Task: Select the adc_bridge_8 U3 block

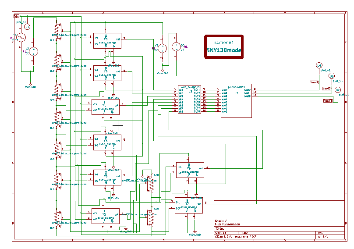Action: (189, 99)
